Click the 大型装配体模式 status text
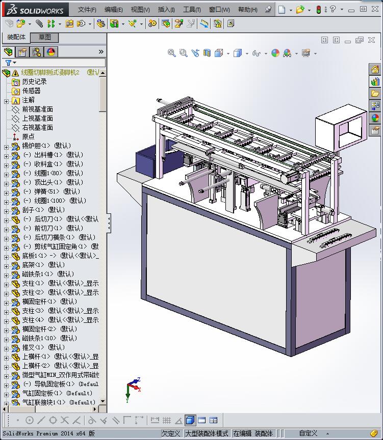The width and height of the screenshot is (383, 440). click(207, 433)
